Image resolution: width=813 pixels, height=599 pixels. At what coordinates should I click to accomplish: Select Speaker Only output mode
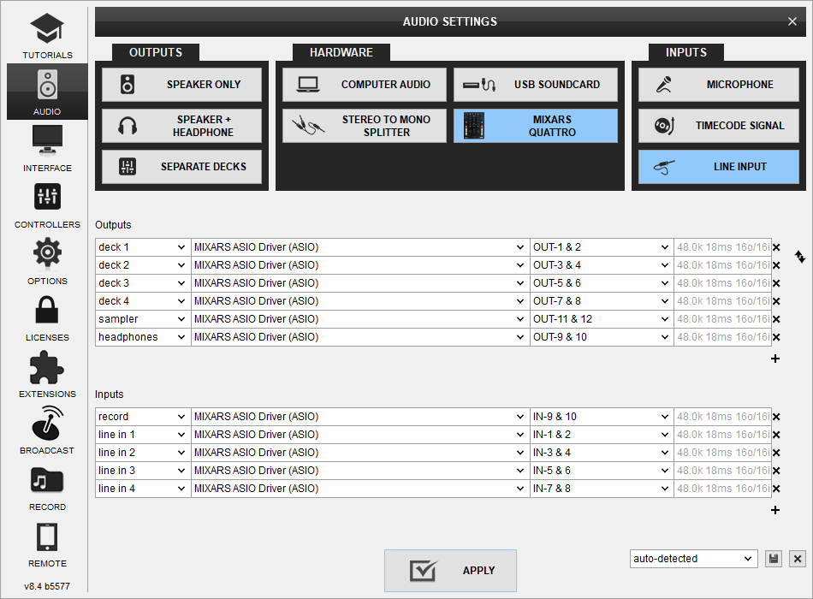tap(181, 85)
